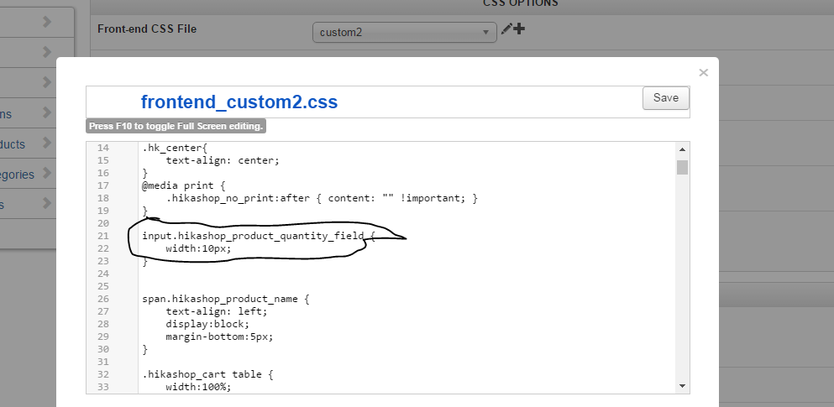Image resolution: width=834 pixels, height=407 pixels.
Task: Click the chevron beside the 'egories' sidebar item
Action: [47, 174]
